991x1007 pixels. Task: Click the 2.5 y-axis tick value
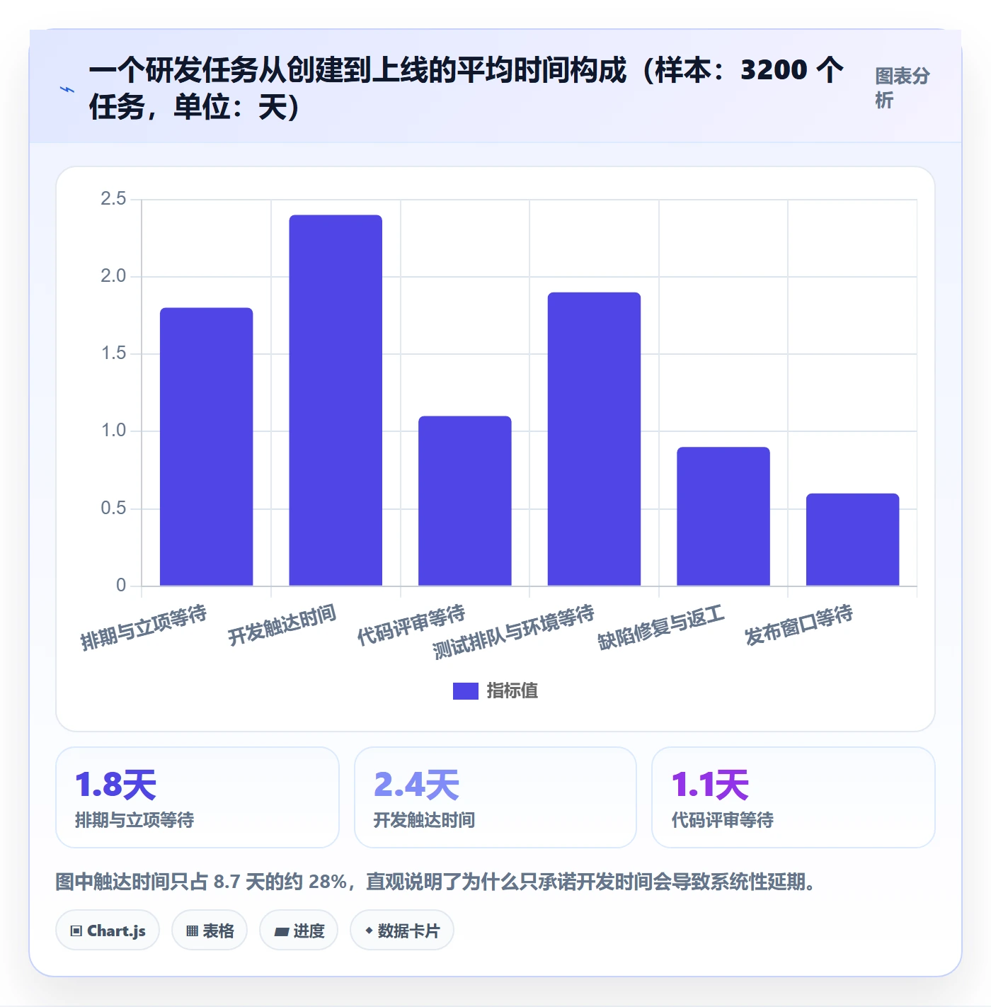113,199
